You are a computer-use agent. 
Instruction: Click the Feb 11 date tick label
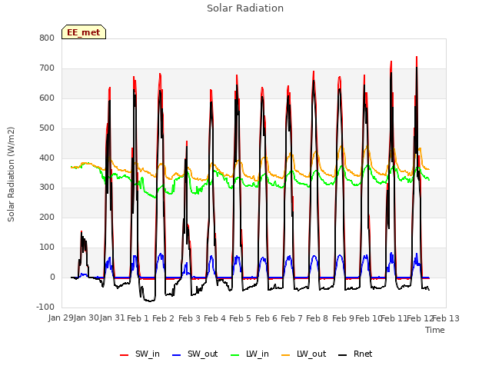[394, 318]
